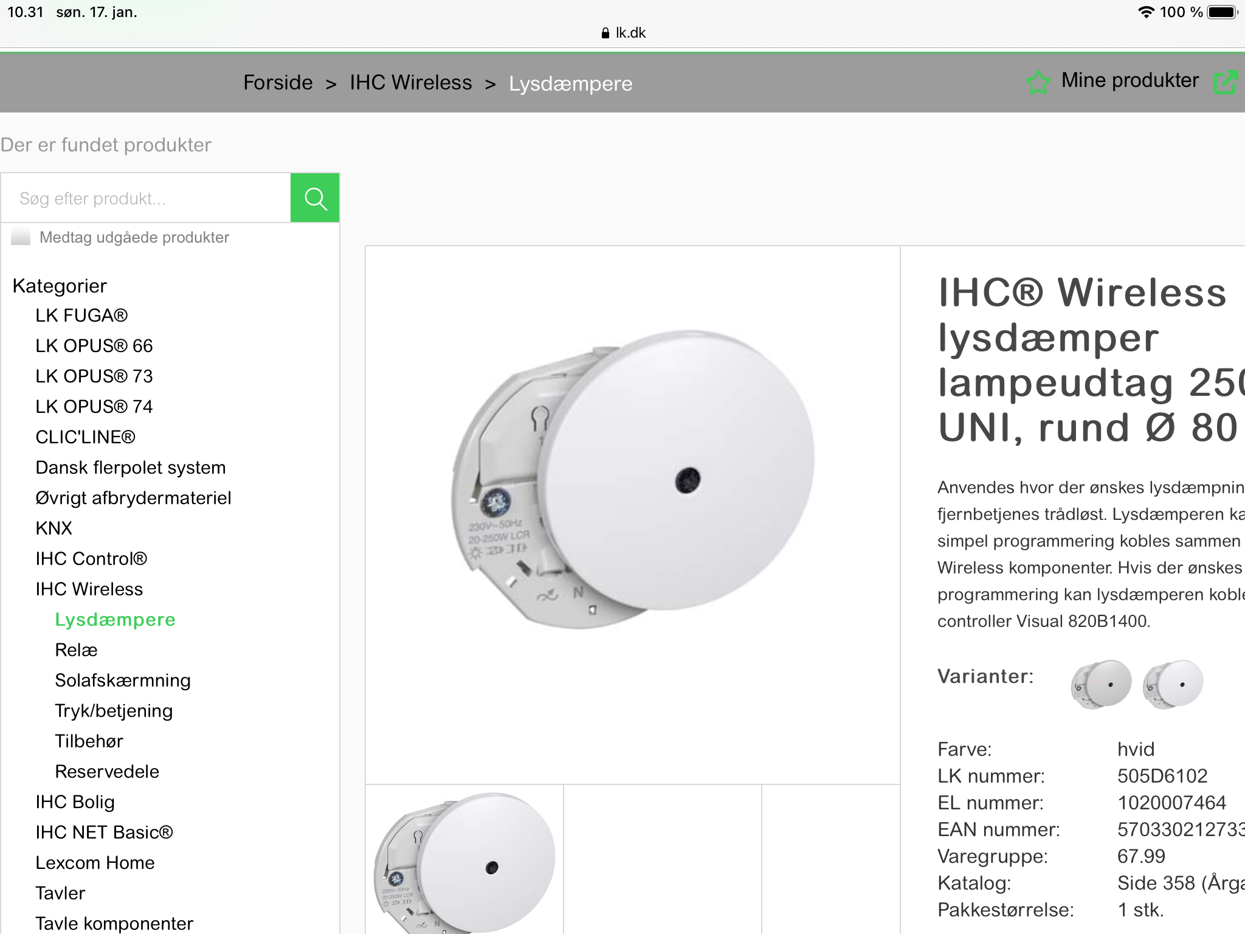Click the Søg efter produkt search field

pos(146,198)
